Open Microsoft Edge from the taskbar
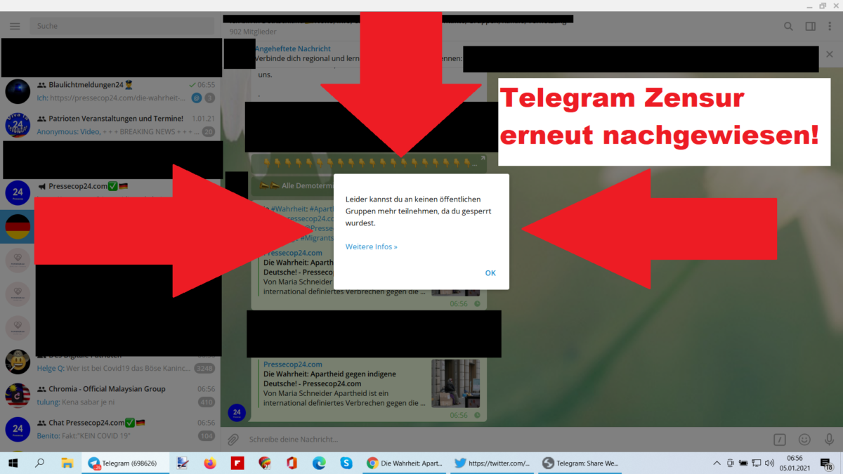Viewport: 843px width, 474px height. tap(319, 463)
